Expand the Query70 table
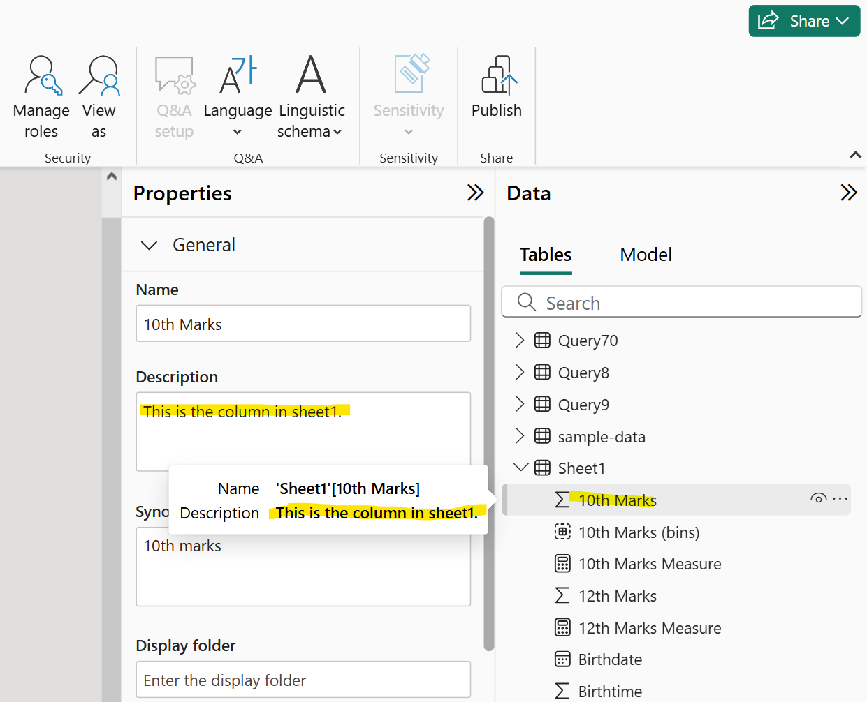 tap(520, 340)
